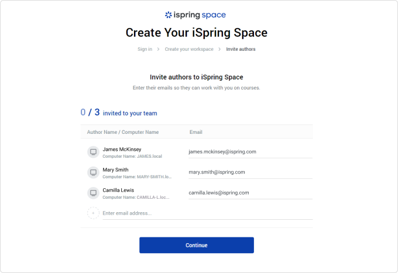Go back to the Sign in step
The image size is (398, 273).
[x=145, y=49]
